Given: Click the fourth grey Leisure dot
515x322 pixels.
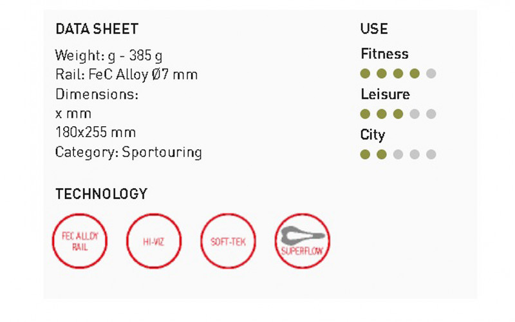Looking at the screenshot, I should pos(415,114).
